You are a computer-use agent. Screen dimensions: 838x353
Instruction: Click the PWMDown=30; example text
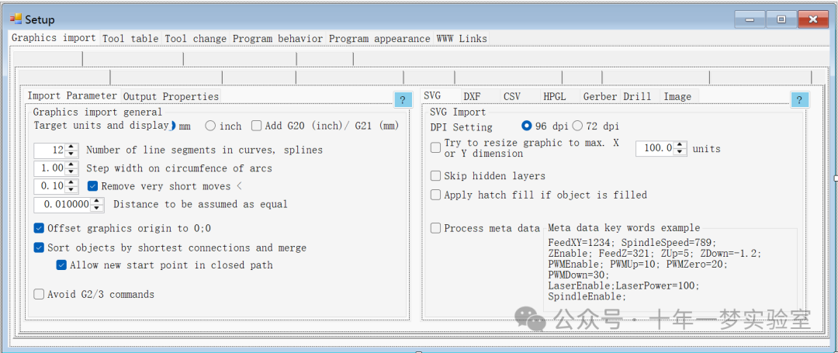(x=578, y=275)
